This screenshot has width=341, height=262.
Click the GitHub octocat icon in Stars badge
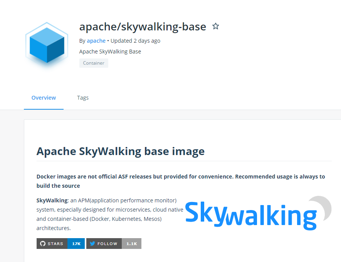[43, 244]
